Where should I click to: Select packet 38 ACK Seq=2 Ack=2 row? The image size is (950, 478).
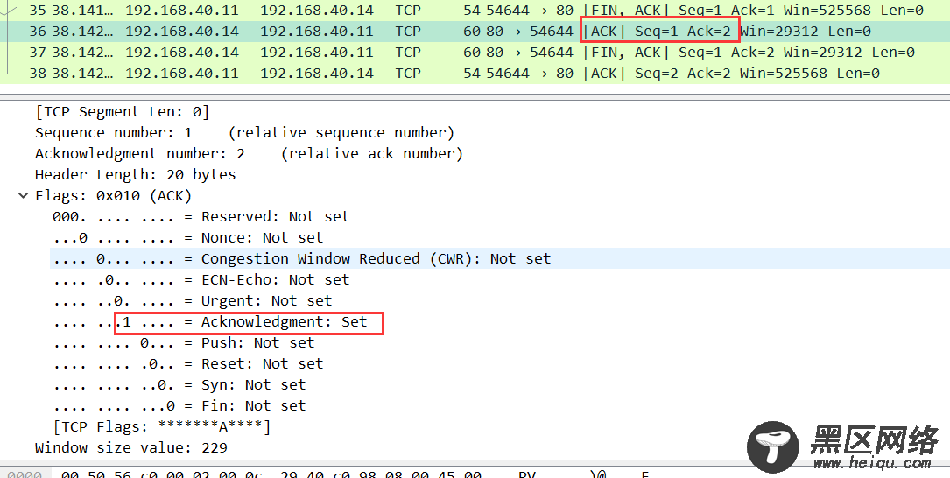[x=475, y=74]
